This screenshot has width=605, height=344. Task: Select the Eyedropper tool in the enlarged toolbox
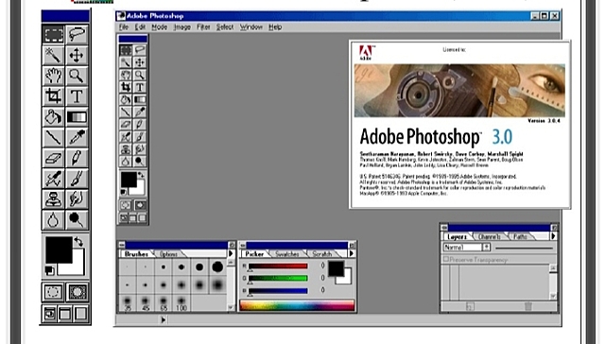77,137
